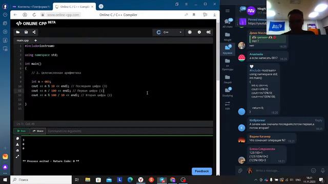Clear console with eraser icon

[17, 150]
